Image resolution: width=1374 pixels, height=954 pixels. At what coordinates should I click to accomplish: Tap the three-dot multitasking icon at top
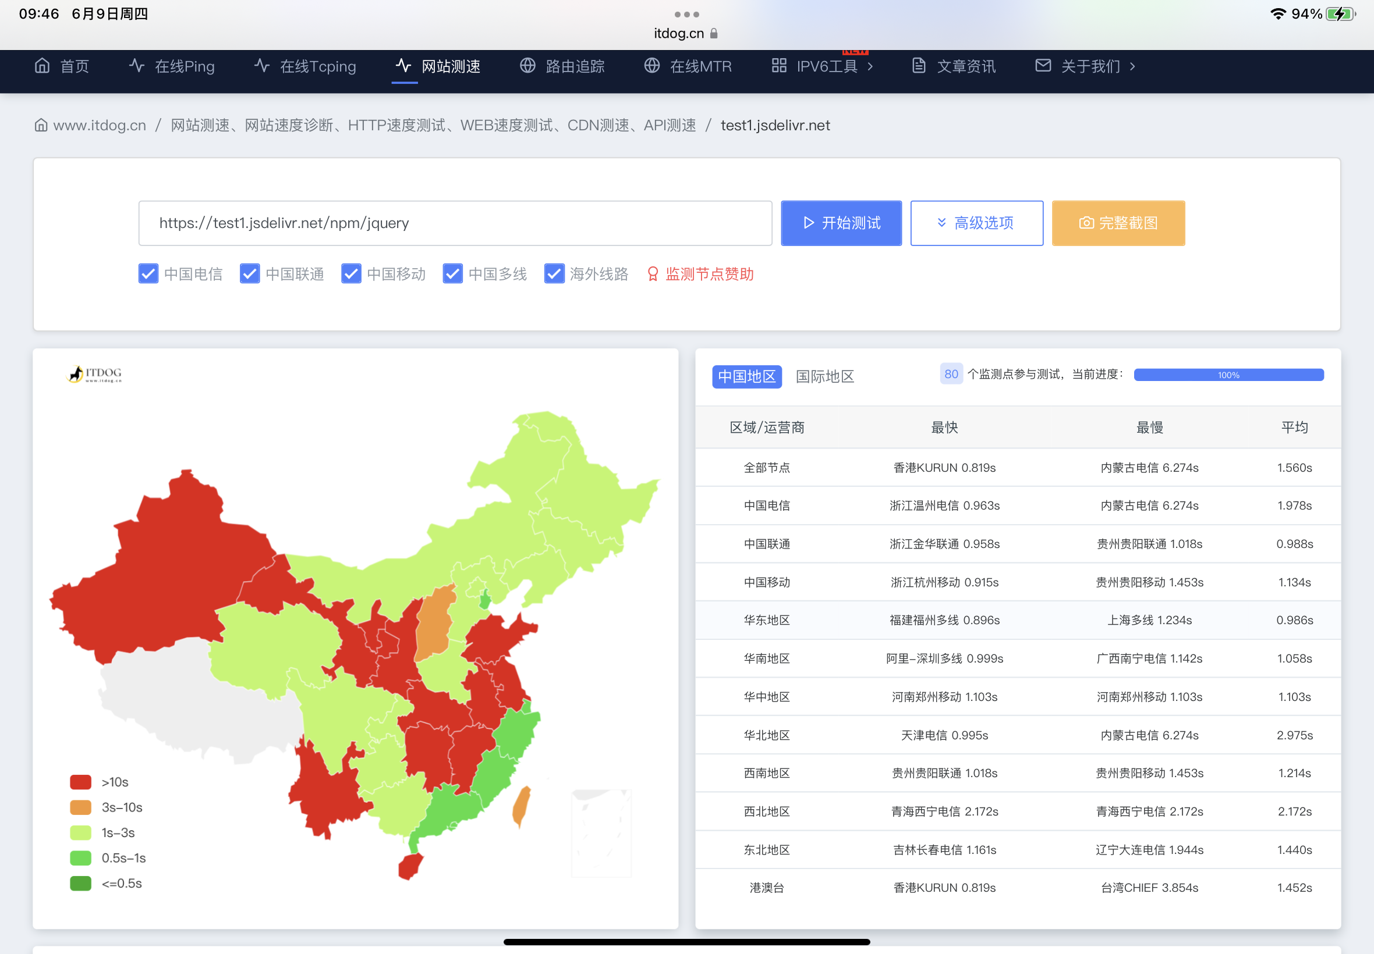686,15
